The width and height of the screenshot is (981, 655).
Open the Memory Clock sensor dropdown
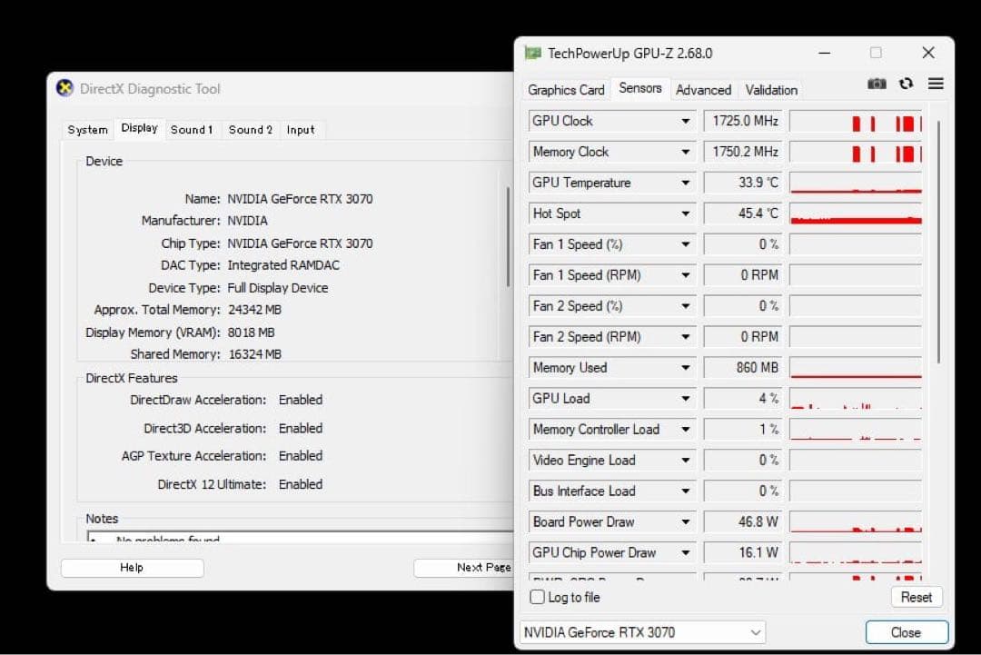tap(685, 152)
